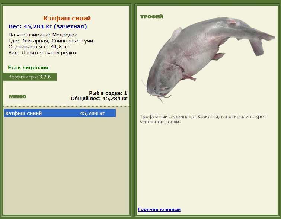Viewport: 281px width, 219px height.
Task: Open the Горячие клавиши link
Action: 159,209
